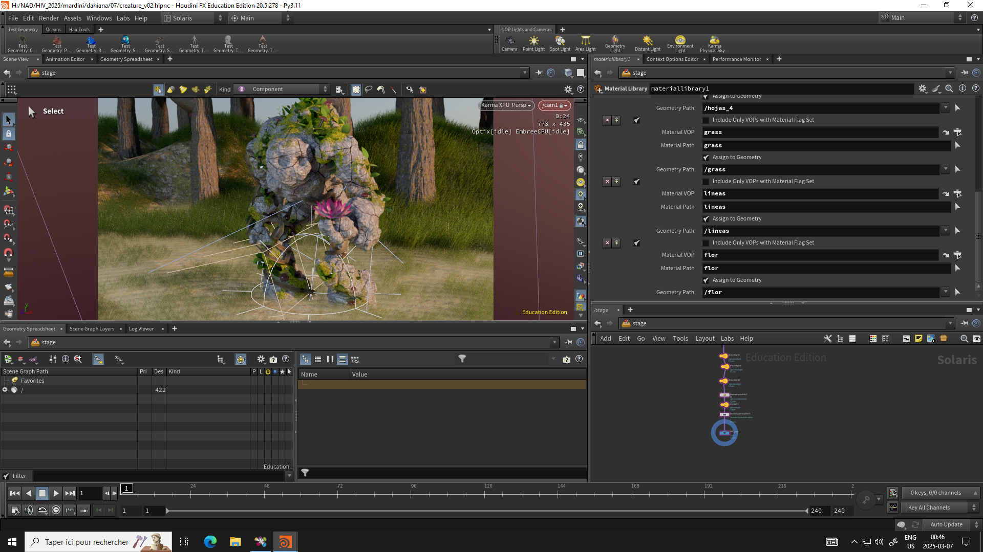Open the parameter search magnifier
Viewport: 983px width, 552px height.
pos(949,89)
